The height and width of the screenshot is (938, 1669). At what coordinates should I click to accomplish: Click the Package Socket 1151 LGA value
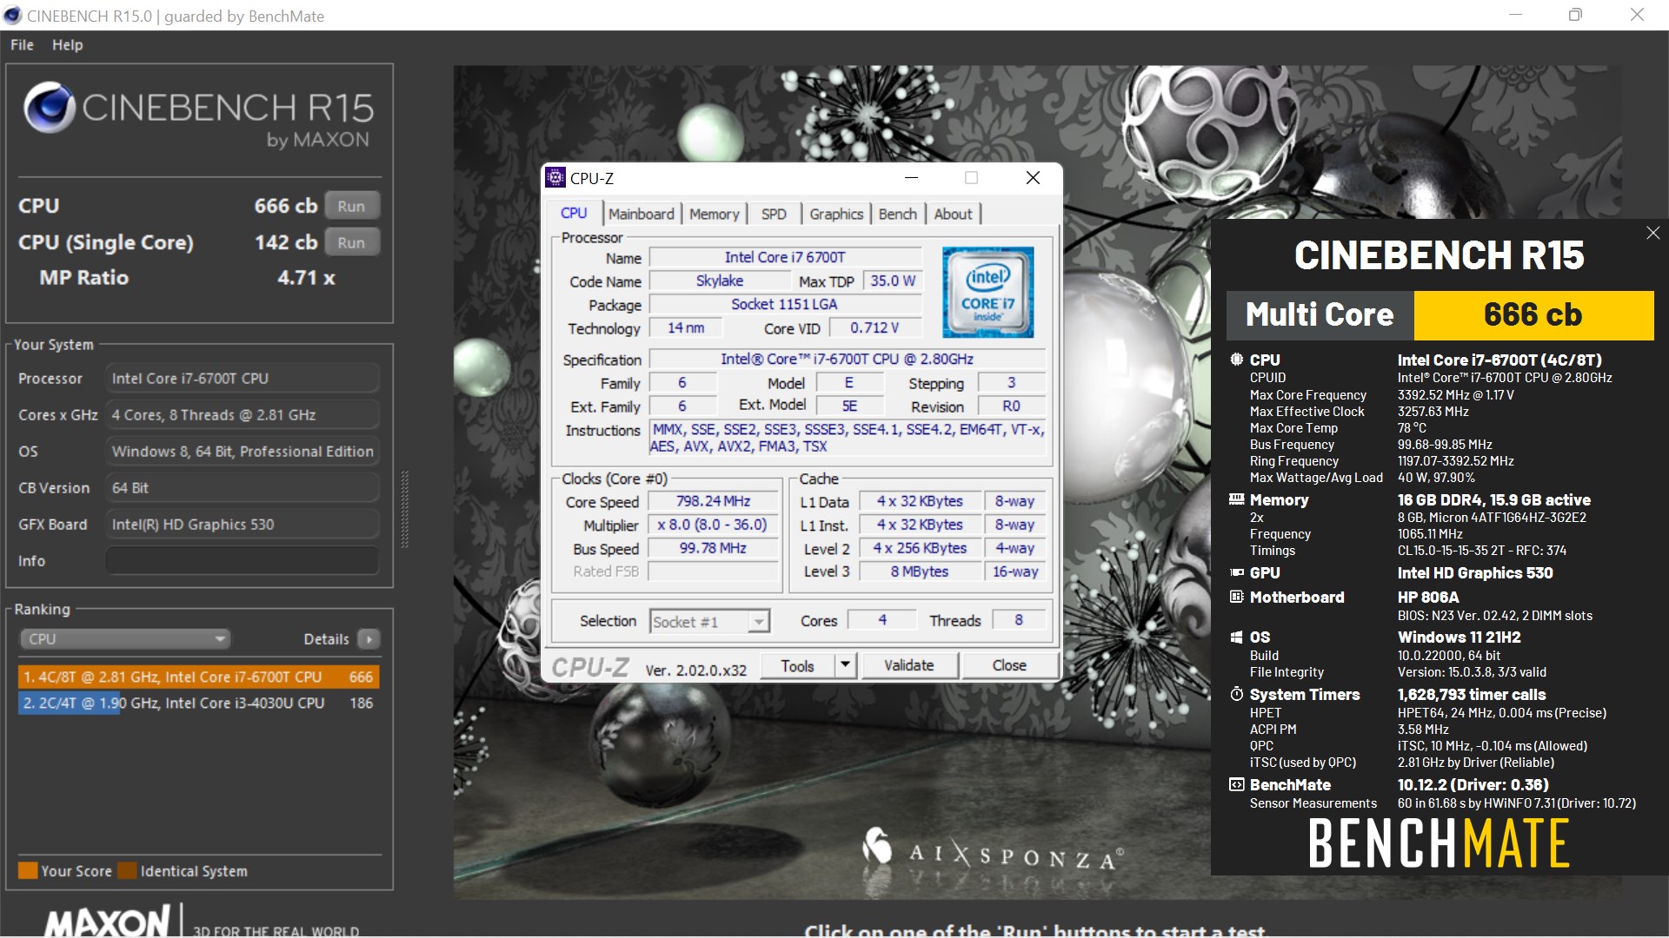(784, 304)
